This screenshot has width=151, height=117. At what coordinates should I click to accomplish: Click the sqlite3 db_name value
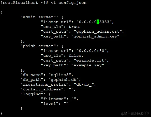point(60,75)
